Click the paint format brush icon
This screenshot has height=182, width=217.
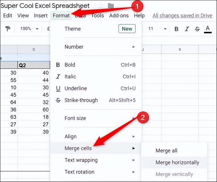pyautogui.click(x=8, y=29)
